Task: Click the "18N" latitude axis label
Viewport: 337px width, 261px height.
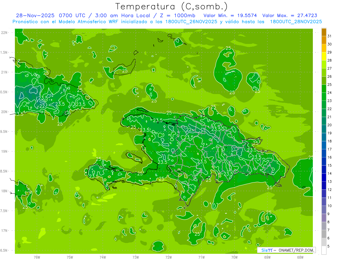Action: click(4, 191)
